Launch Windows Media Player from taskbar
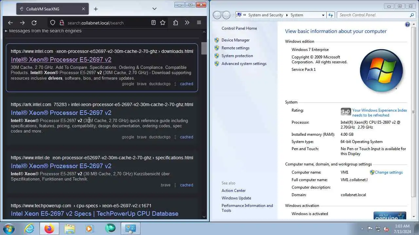Viewport: 419px width, 235px height. tap(90, 228)
